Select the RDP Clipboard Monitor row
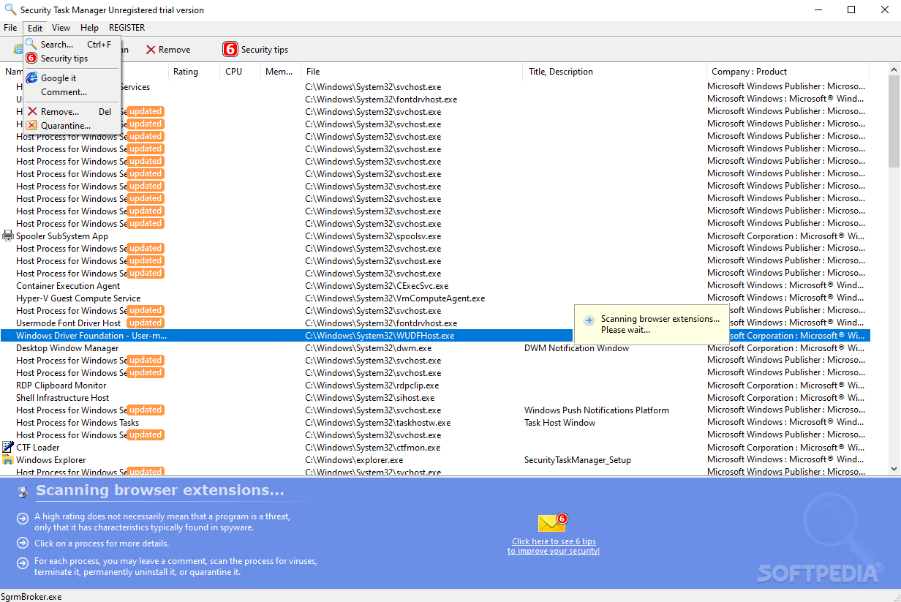901x602 pixels. click(435, 385)
